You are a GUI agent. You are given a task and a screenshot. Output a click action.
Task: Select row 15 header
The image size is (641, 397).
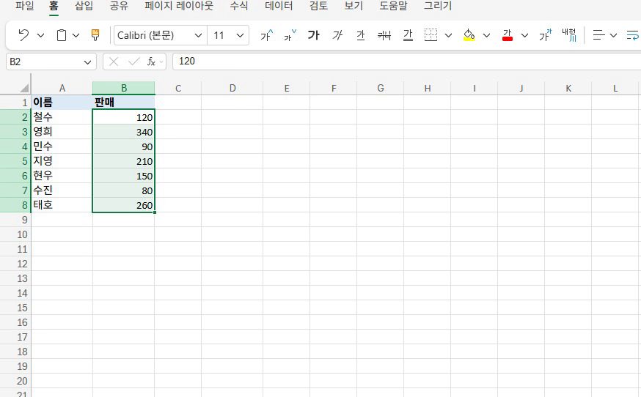[15, 308]
